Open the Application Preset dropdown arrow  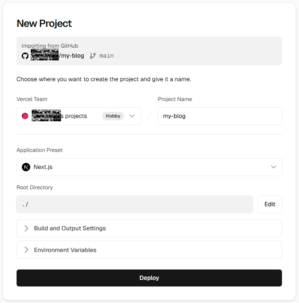(x=273, y=167)
